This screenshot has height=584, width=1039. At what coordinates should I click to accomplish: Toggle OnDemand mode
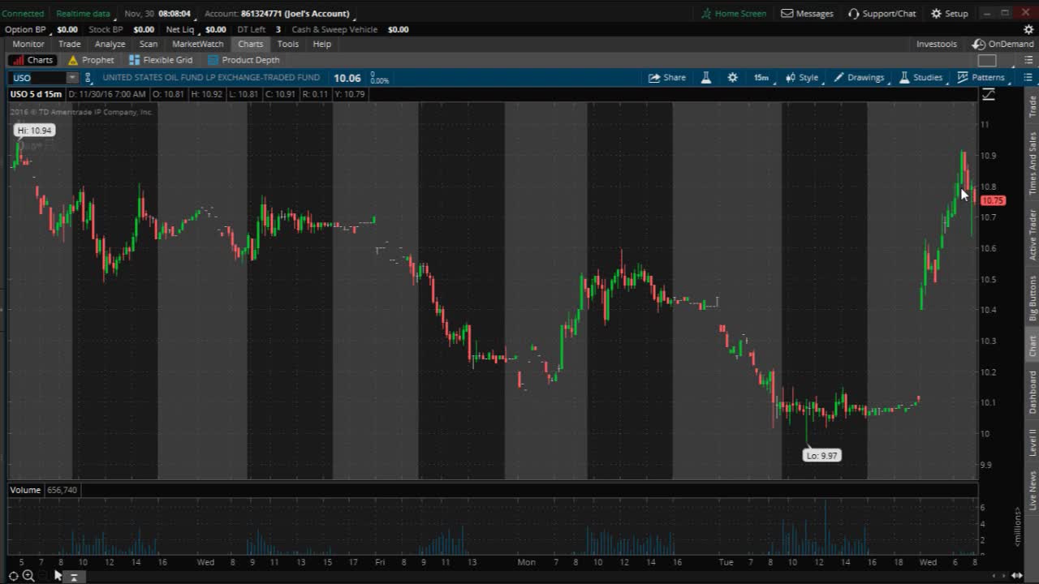1004,44
